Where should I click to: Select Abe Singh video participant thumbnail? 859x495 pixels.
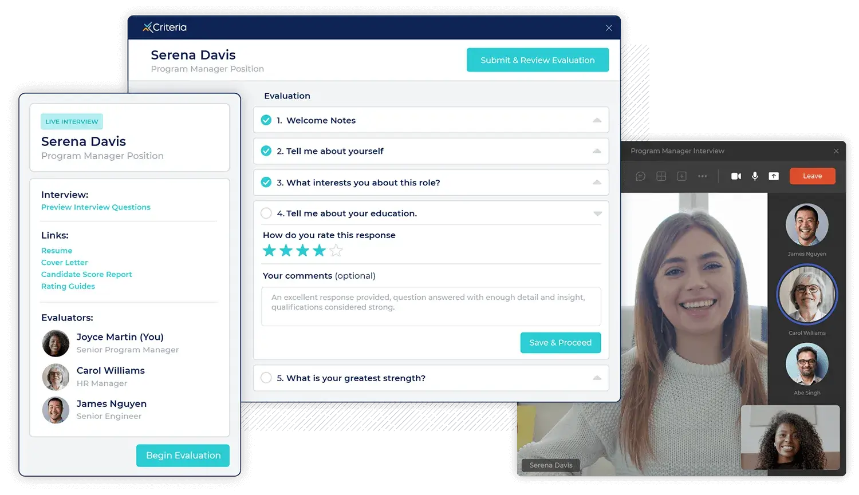pos(807,364)
